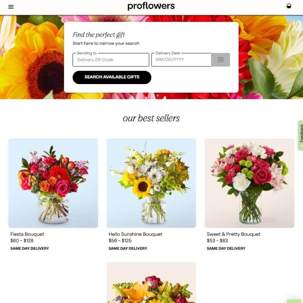Screen dimensions: 303x303
Task: Select the $60 - $128 price text
Action: coord(22,241)
